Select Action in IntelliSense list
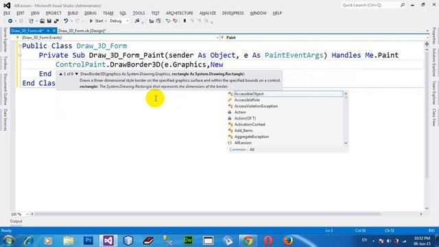The image size is (439, 247). pos(285,113)
